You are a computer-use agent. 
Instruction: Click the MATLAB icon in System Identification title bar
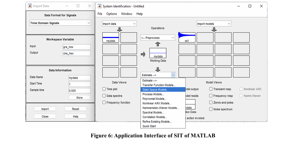[100, 6]
